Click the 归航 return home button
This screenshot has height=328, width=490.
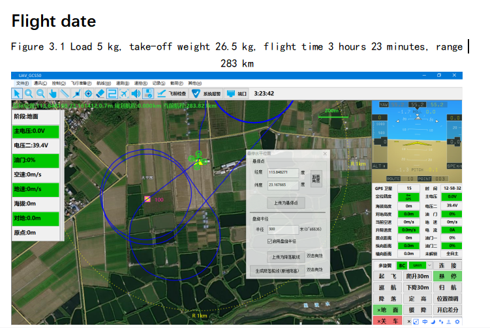point(448,288)
